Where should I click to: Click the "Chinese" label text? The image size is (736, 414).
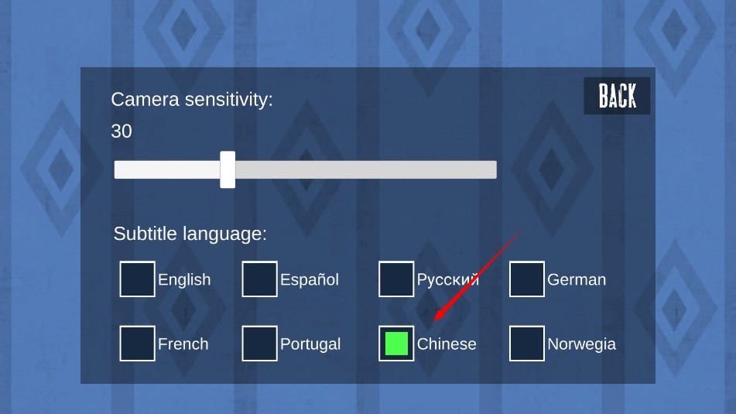pyautogui.click(x=447, y=344)
